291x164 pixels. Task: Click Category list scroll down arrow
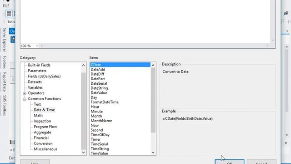83,153
